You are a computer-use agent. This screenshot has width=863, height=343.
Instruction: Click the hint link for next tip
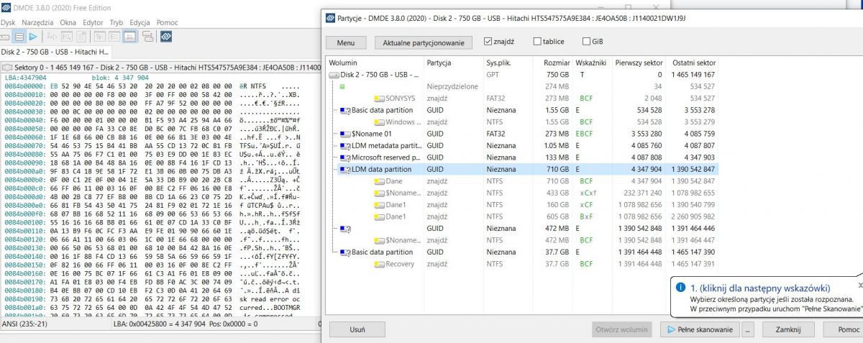coord(760,288)
